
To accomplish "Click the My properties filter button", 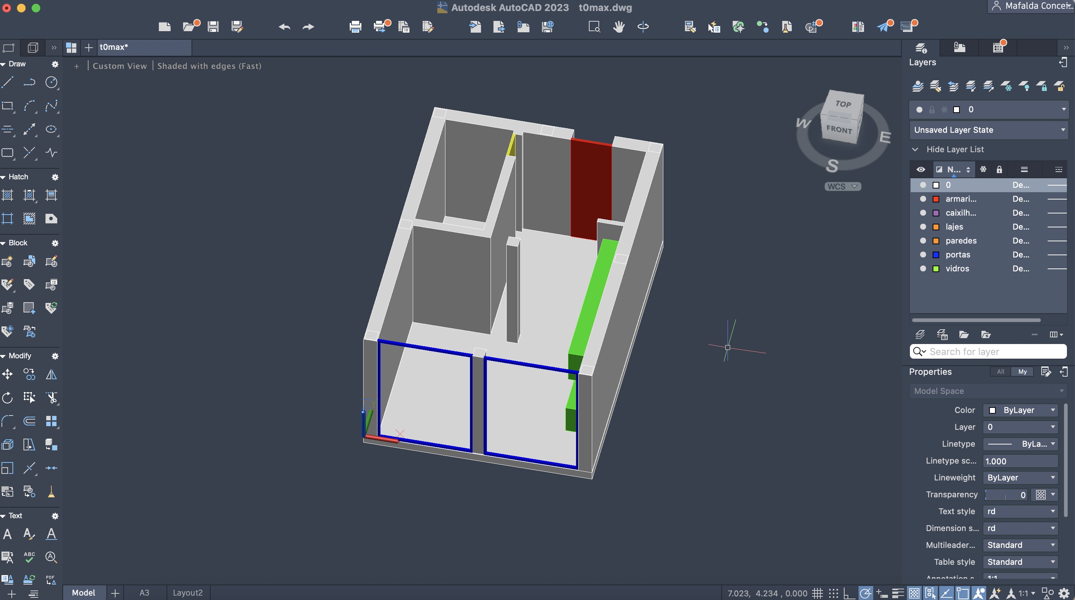I will (1022, 372).
